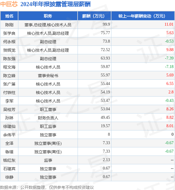Select the name 张广第

point(9,84)
